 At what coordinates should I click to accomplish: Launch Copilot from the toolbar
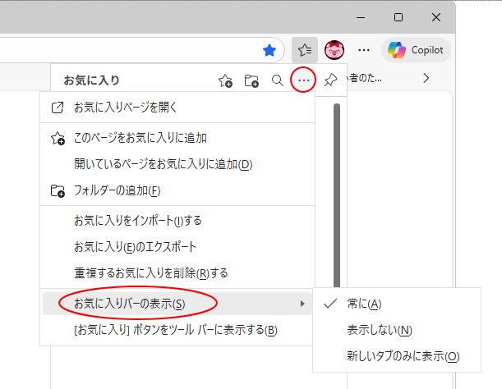point(416,50)
